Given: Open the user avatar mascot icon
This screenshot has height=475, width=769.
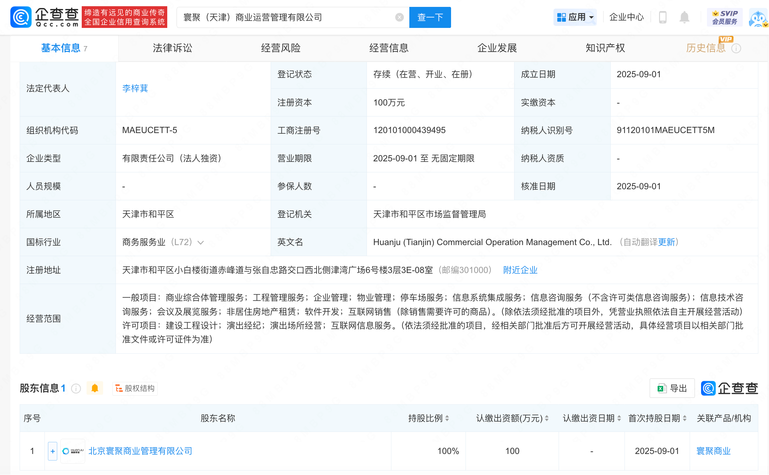Looking at the screenshot, I should [758, 18].
